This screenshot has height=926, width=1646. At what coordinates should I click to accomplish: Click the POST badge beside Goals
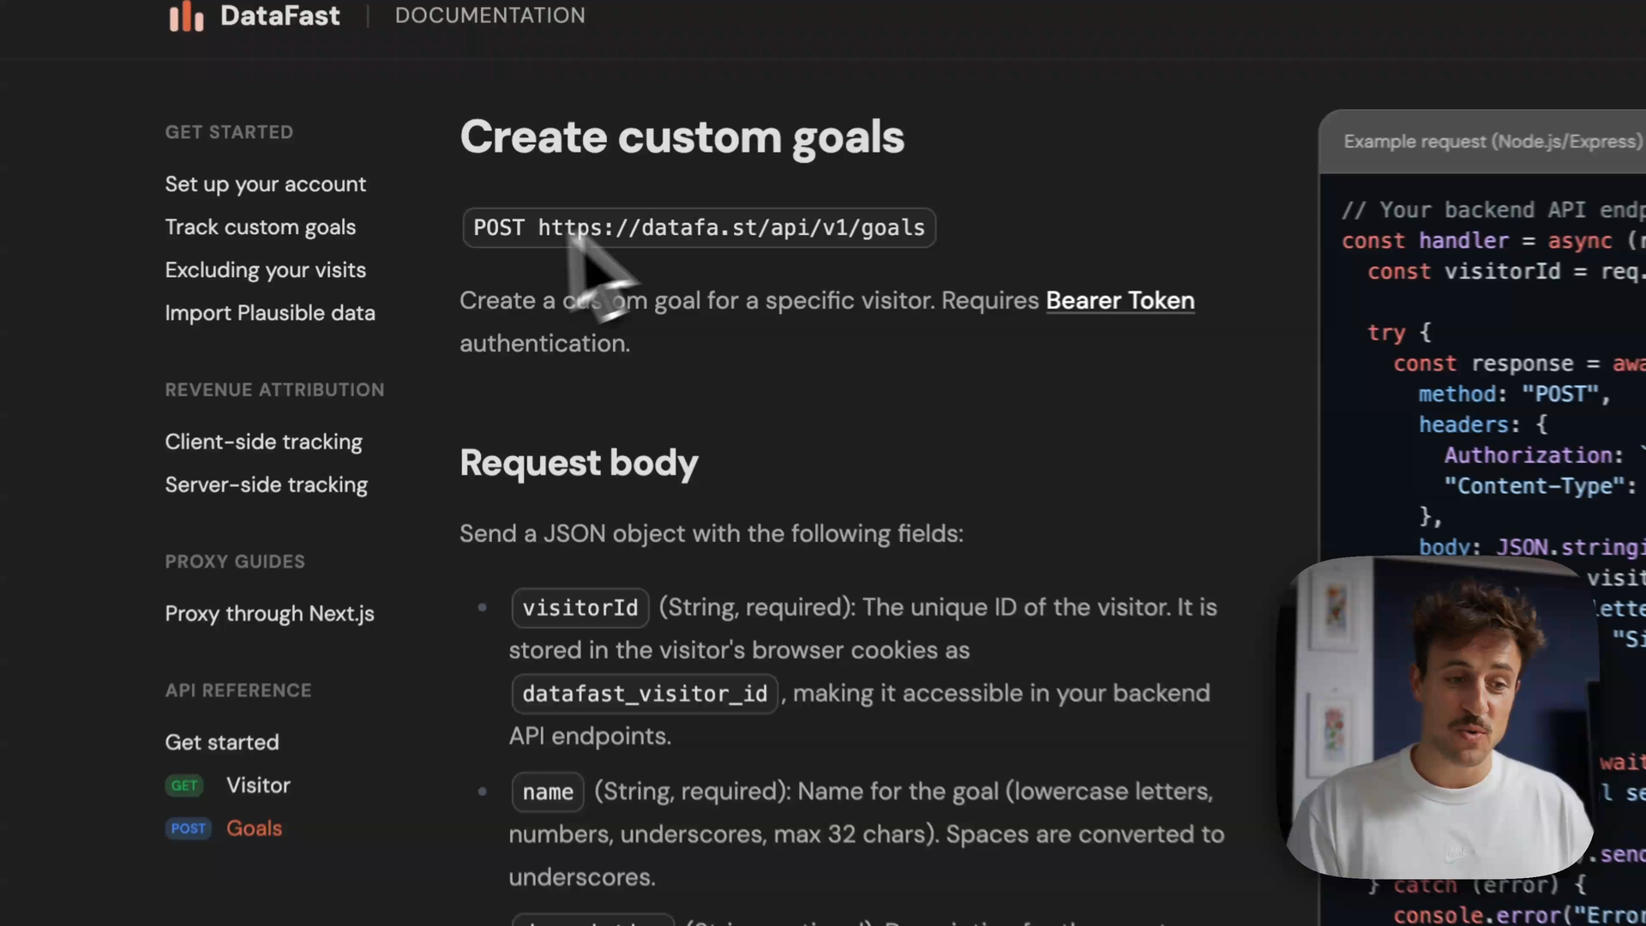188,828
